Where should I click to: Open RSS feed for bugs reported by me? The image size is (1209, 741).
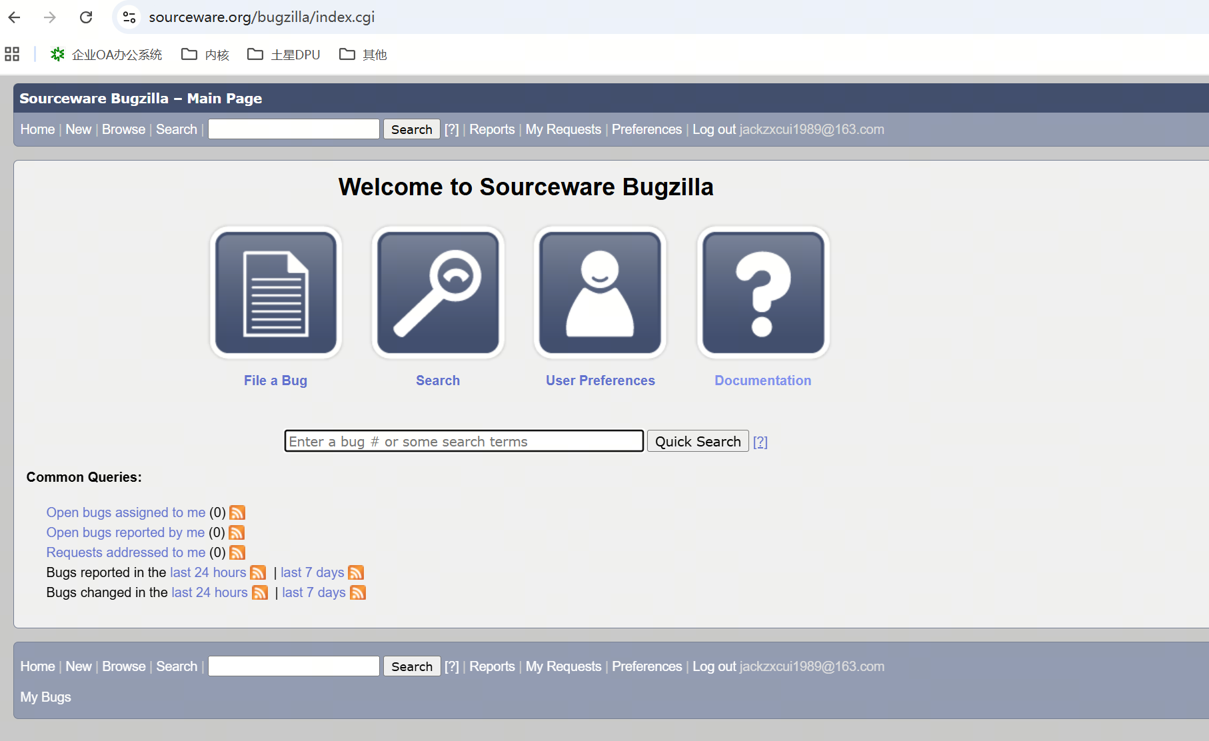(237, 532)
